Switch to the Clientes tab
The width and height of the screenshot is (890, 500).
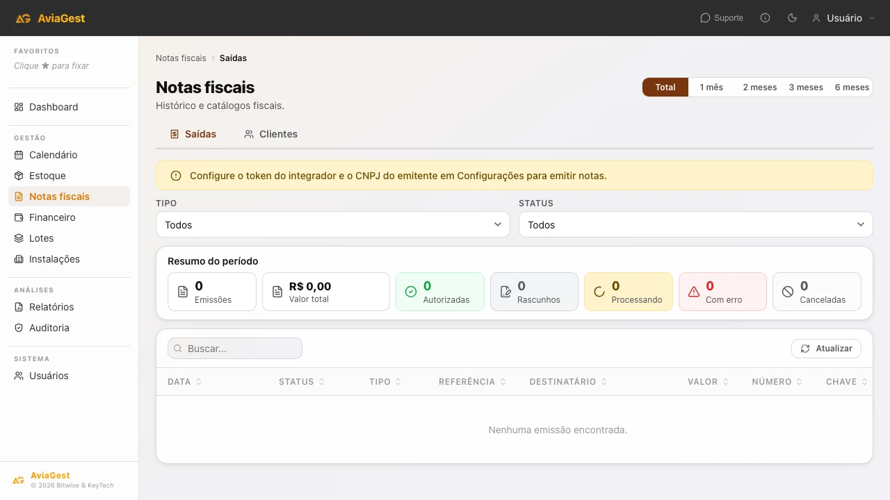pyautogui.click(x=270, y=134)
